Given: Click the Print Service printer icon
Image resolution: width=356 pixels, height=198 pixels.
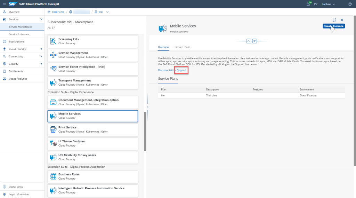Looking at the screenshot, I should (x=53, y=129).
